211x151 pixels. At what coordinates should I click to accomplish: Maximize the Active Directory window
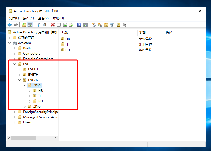tap(188, 11)
